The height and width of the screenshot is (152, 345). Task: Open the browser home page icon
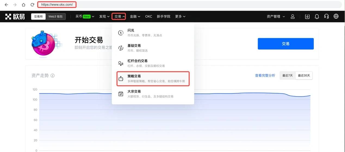tap(24, 5)
